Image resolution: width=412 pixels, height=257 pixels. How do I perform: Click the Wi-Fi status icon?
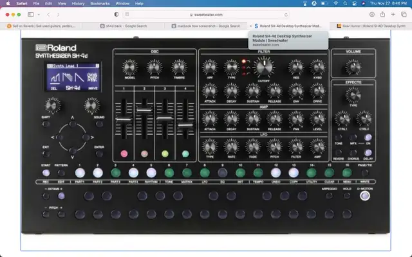335,3
